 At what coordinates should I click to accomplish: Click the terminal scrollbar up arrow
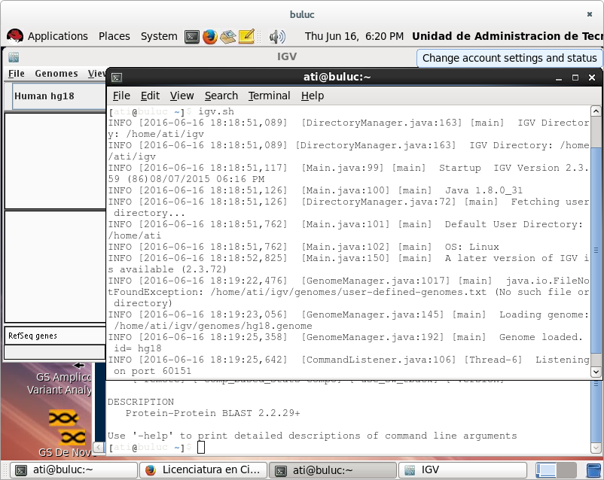[596, 111]
